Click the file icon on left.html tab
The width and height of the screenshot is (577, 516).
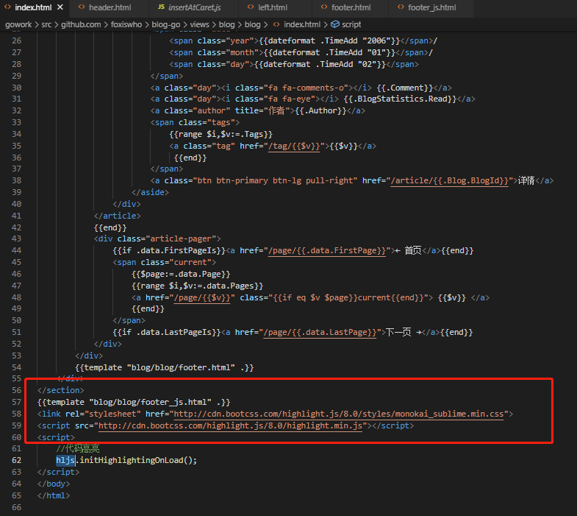point(251,7)
